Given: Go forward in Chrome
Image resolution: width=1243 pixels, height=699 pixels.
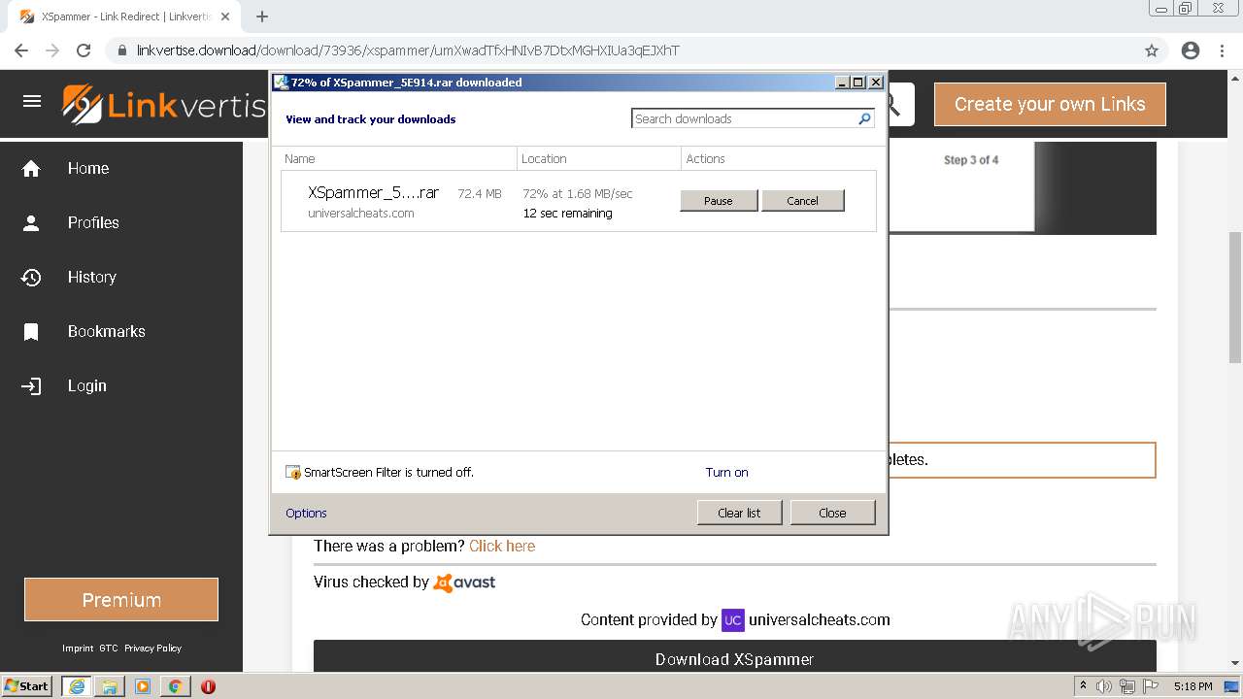Looking at the screenshot, I should (x=52, y=50).
